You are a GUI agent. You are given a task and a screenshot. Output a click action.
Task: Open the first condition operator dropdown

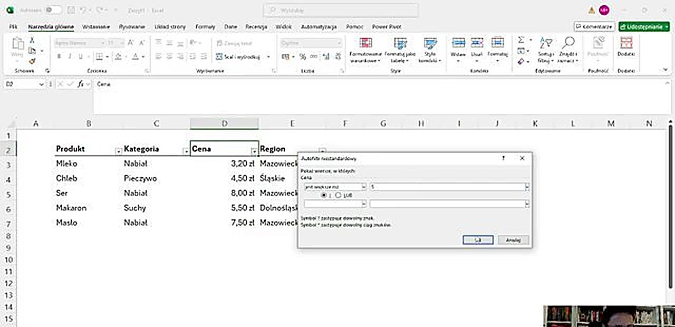pyautogui.click(x=364, y=187)
